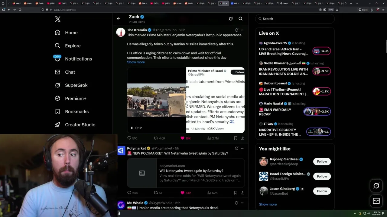Open the floating Grok button

(376, 186)
